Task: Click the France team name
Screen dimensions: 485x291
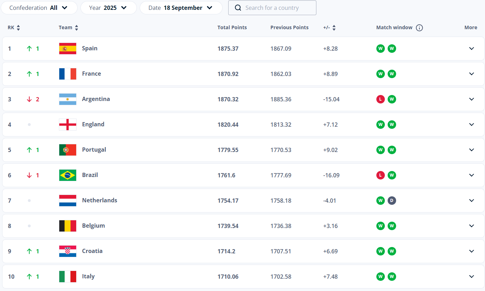Action: [91, 74]
